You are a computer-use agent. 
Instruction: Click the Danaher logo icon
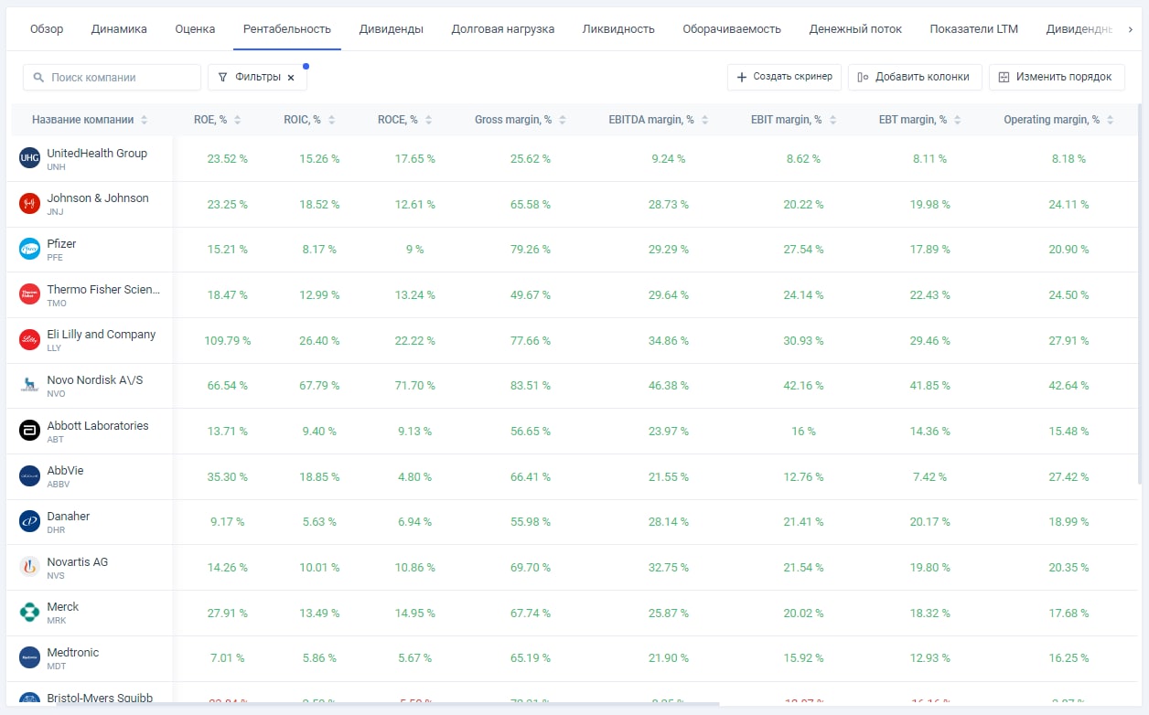[30, 521]
